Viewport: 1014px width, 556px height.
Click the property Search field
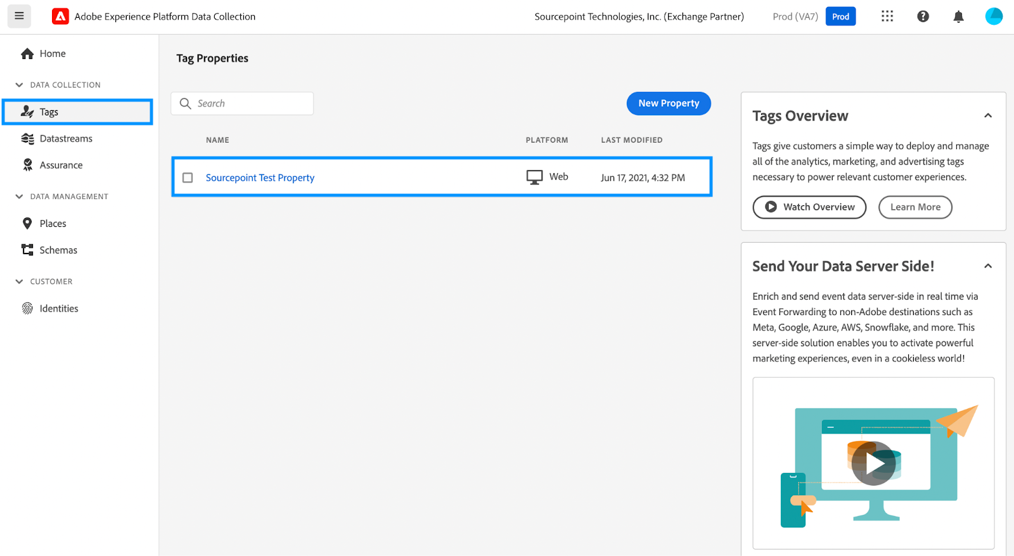point(242,103)
